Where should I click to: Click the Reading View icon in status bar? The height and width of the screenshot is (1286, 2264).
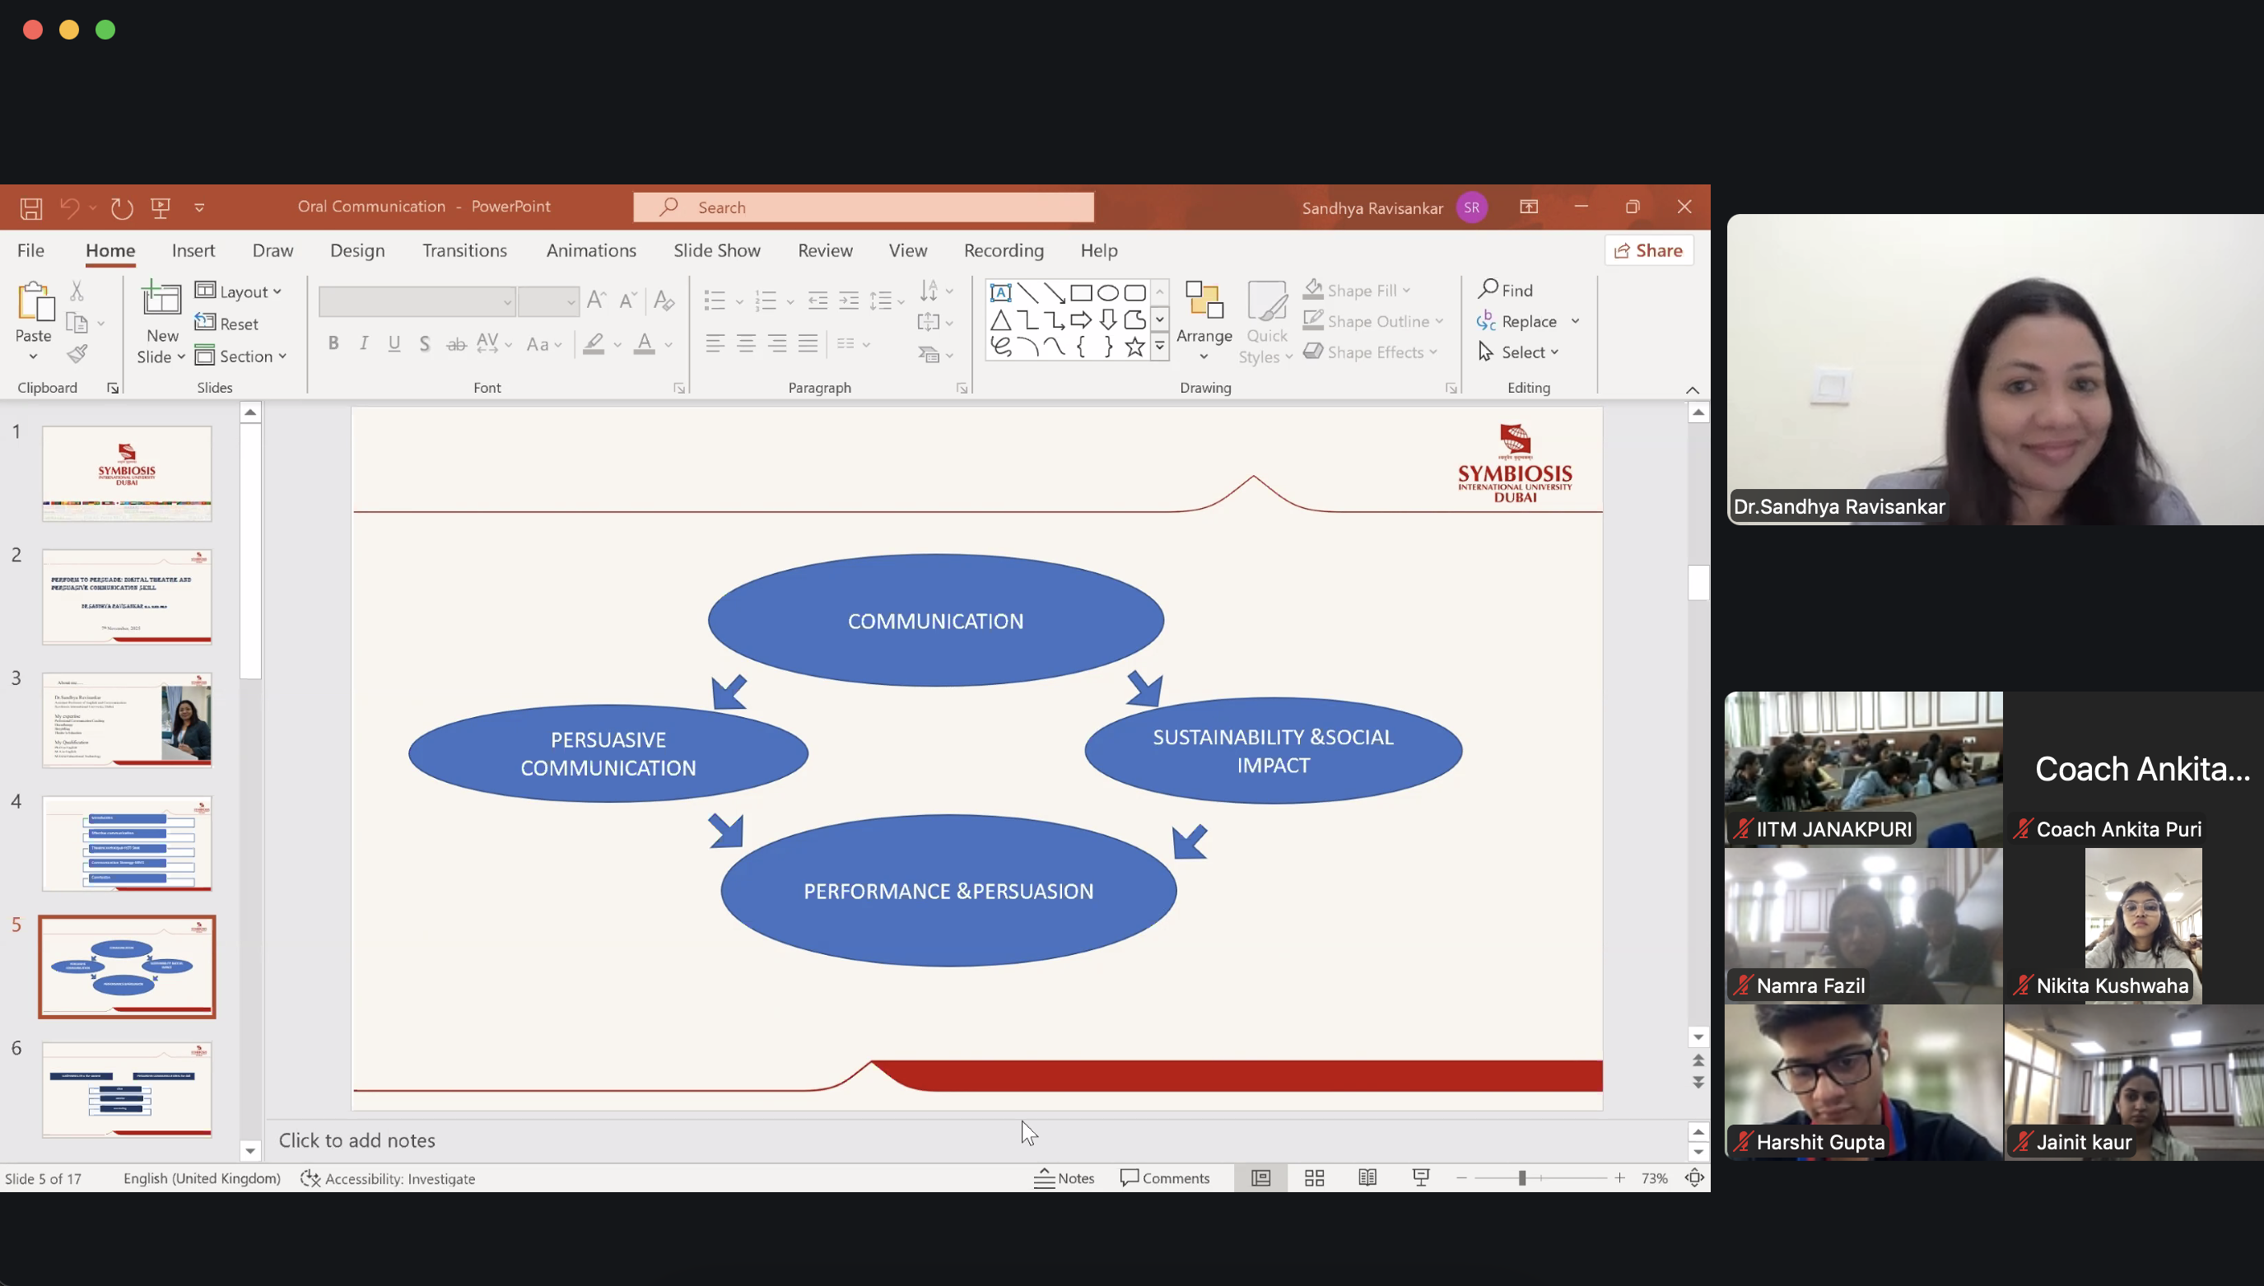click(1367, 1177)
